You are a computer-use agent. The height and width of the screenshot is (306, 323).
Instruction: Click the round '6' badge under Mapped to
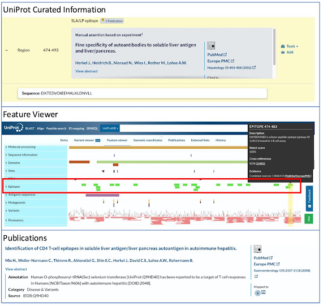(257, 293)
